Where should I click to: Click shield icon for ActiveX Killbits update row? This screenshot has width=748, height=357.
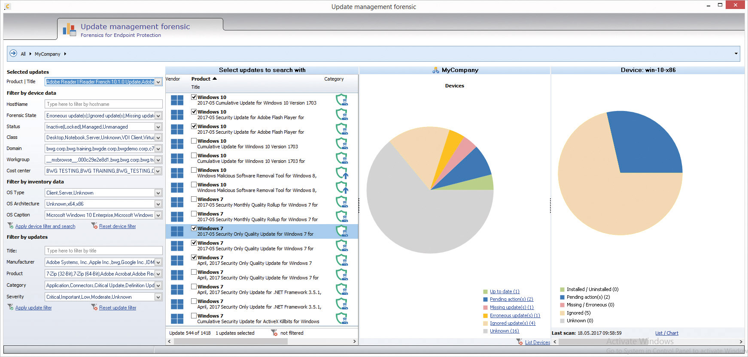click(x=342, y=318)
